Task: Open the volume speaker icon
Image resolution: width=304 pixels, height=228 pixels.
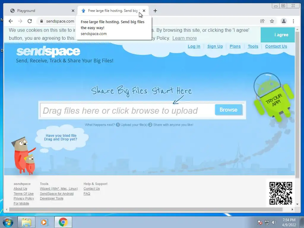Action: (x=274, y=222)
